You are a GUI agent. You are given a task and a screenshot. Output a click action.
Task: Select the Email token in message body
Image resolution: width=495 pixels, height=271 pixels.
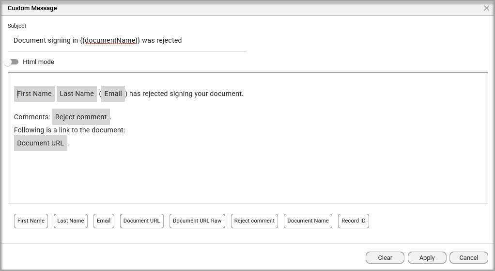point(113,94)
